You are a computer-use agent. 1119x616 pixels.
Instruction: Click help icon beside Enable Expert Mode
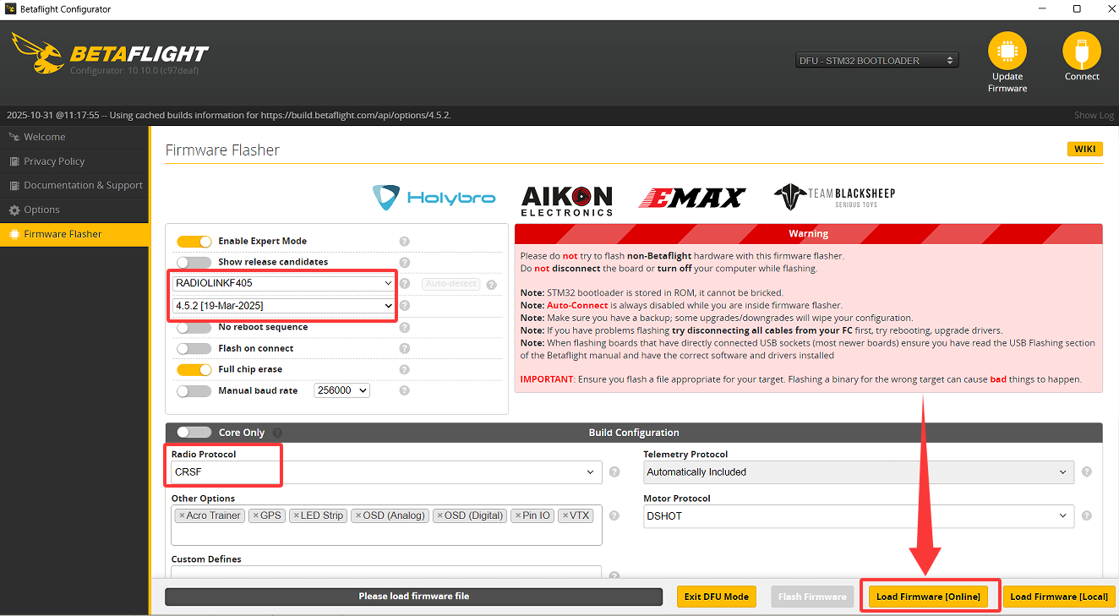click(404, 242)
